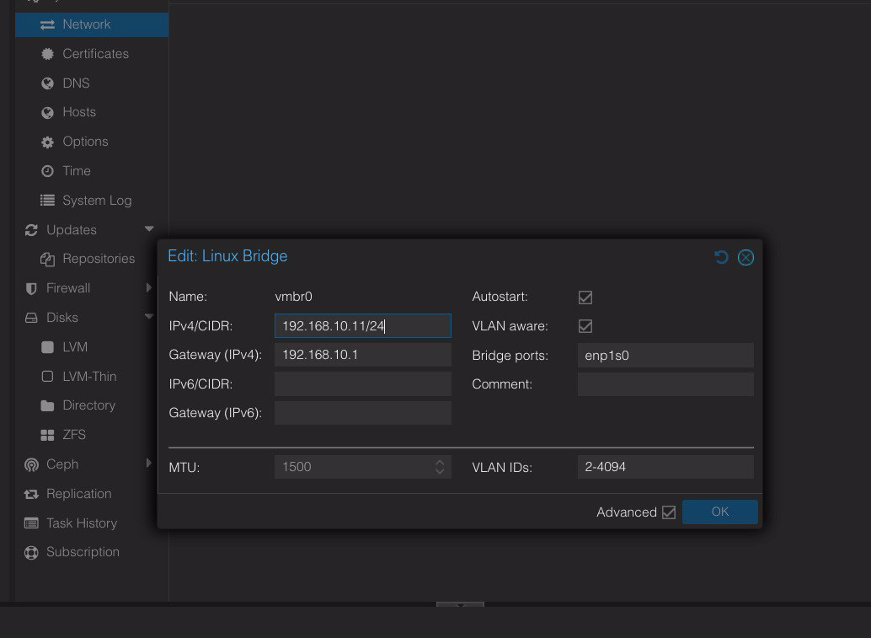The image size is (871, 638).
Task: Click the Updates refresh icon
Action: click(x=31, y=230)
